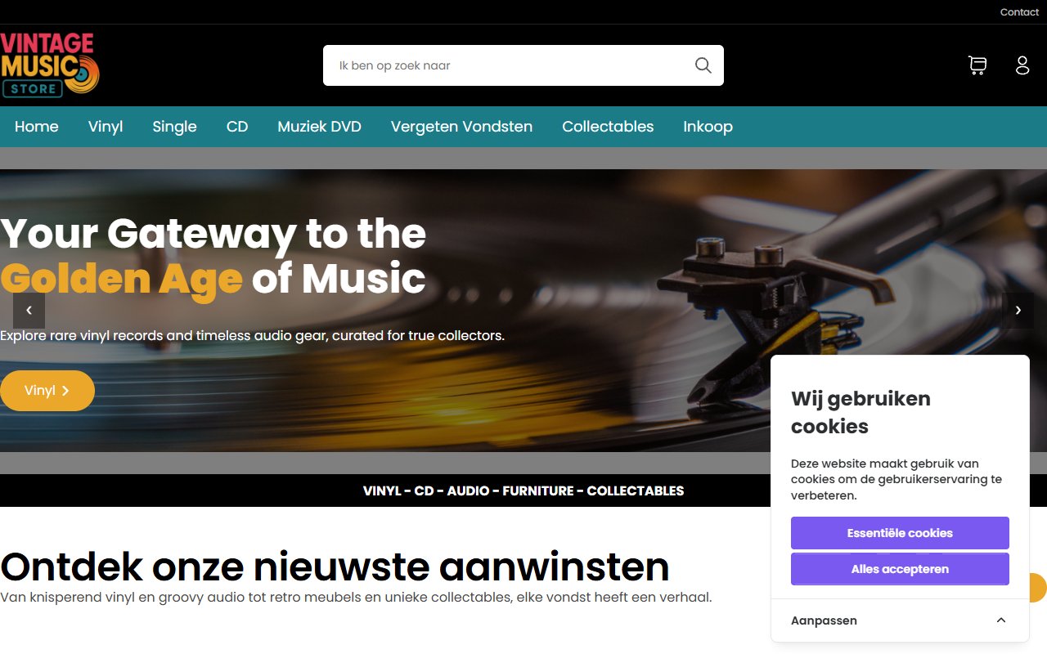
Task: Focus the 'Ik ben op zoek naar' search field
Action: (x=507, y=65)
